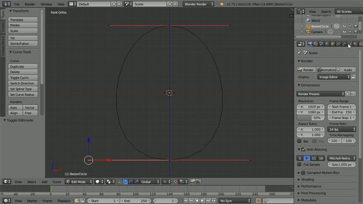Set anti-aliasing samples to 5

tap(300, 158)
